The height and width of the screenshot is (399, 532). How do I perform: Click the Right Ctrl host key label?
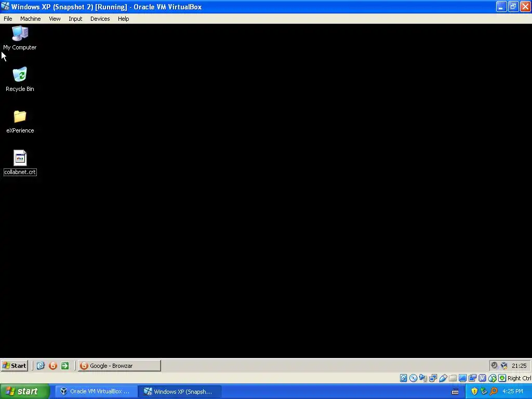coord(520,378)
